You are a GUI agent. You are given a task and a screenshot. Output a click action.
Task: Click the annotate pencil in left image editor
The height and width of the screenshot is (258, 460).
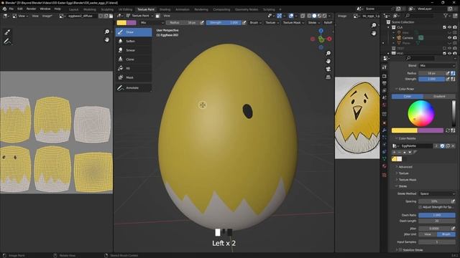7,42
